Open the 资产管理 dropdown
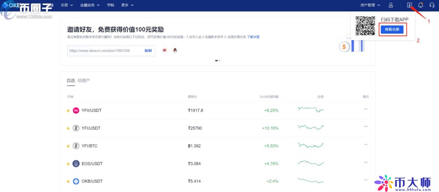439x192 pixels. [x=370, y=5]
